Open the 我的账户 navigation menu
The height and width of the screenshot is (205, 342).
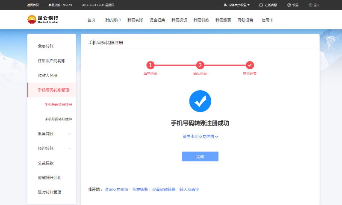(113, 20)
